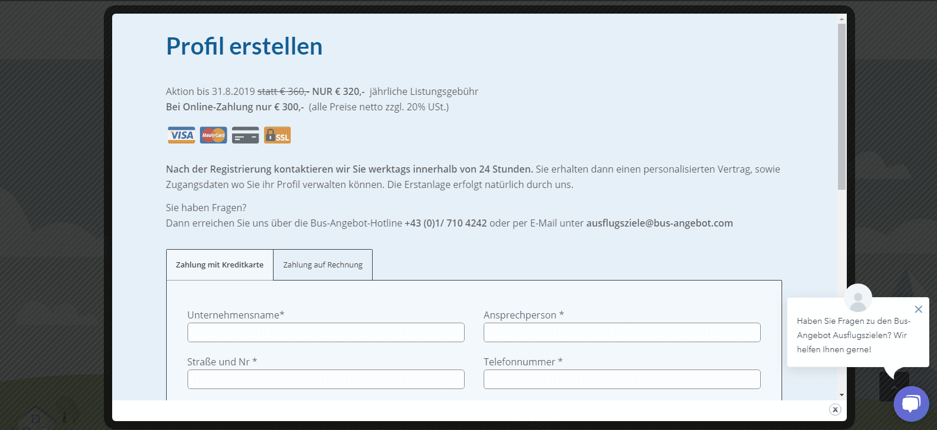Click the dialog's vertical scrollbar thumb

tap(841, 107)
